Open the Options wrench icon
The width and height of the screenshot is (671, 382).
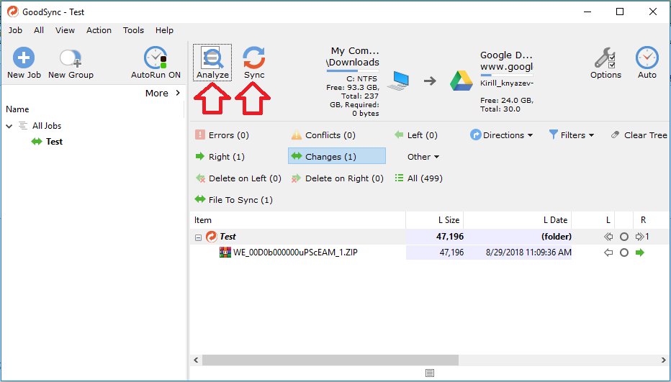[x=605, y=59]
